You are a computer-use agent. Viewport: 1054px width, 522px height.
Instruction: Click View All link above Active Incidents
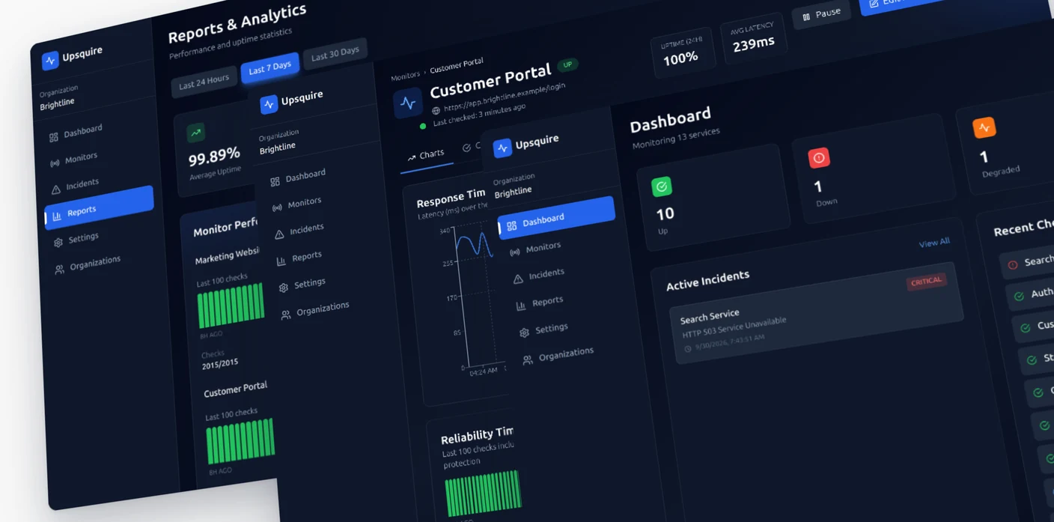[934, 243]
